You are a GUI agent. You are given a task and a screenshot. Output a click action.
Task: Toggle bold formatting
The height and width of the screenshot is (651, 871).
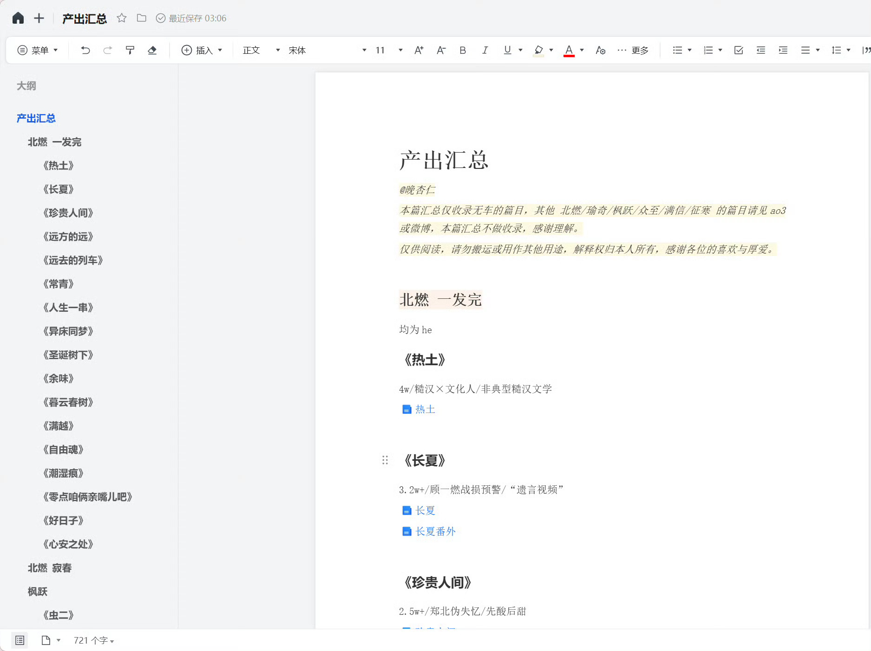pyautogui.click(x=463, y=50)
